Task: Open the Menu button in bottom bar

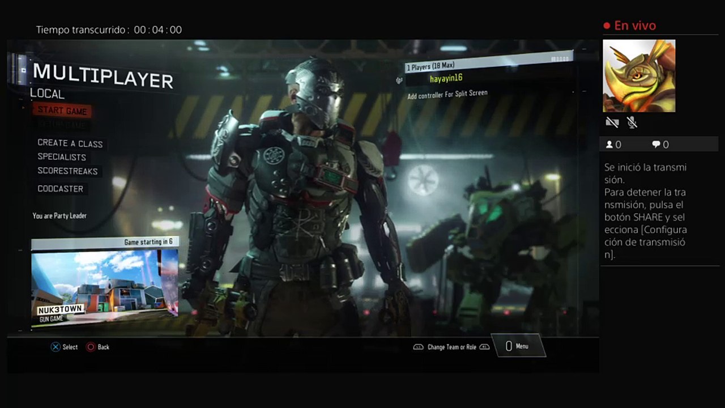Action: tap(519, 346)
